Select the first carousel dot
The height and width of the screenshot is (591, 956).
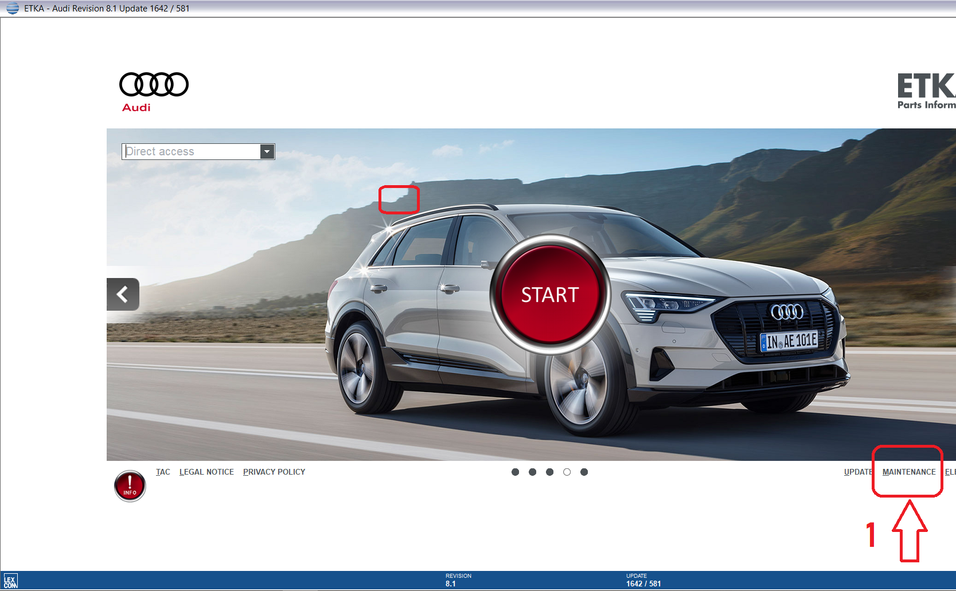515,472
